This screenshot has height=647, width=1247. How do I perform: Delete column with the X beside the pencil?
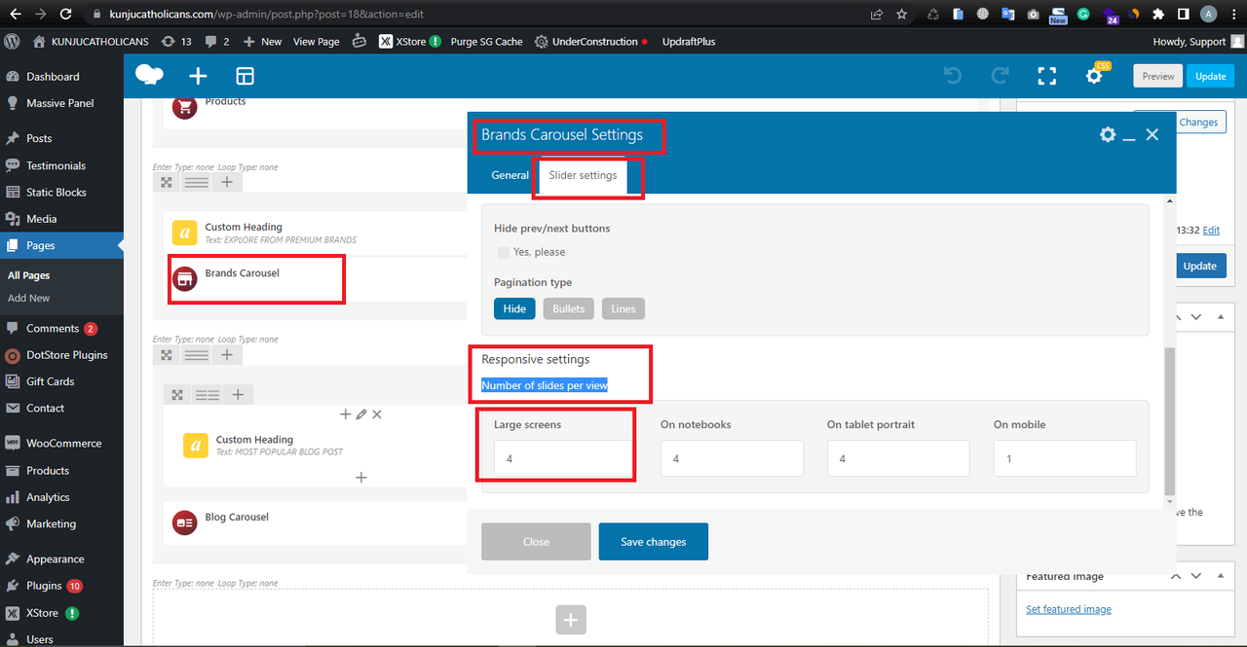point(377,414)
